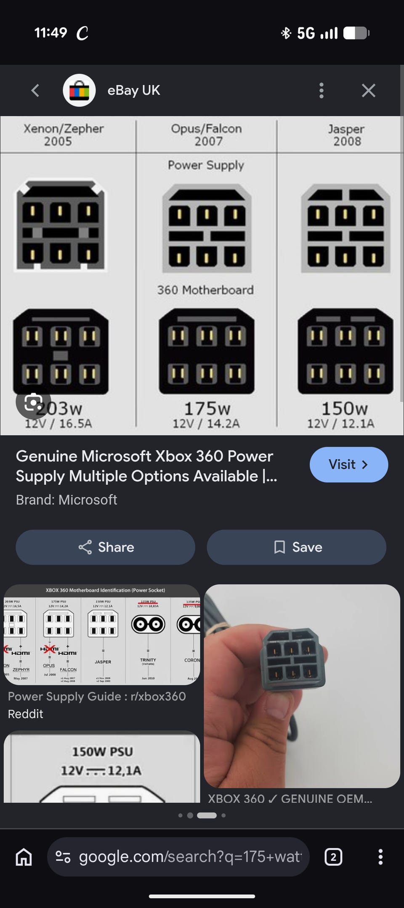Screen dimensions: 404x908
Task: Search the image with Google Lens icon
Action: 33,402
